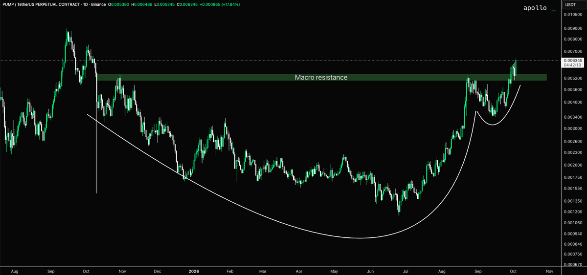The height and width of the screenshot is (275, 587).
Task: Click the 0.003400 price axis label
Action: (572, 117)
